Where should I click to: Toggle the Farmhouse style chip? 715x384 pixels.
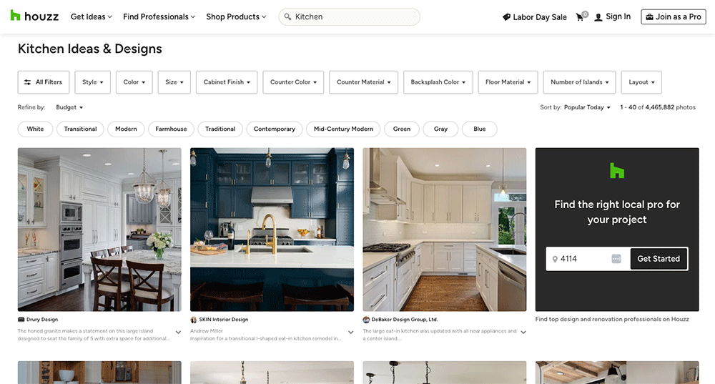[171, 129]
